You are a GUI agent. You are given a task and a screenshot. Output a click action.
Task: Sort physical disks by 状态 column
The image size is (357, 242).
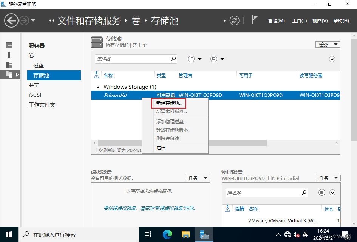pos(329,209)
